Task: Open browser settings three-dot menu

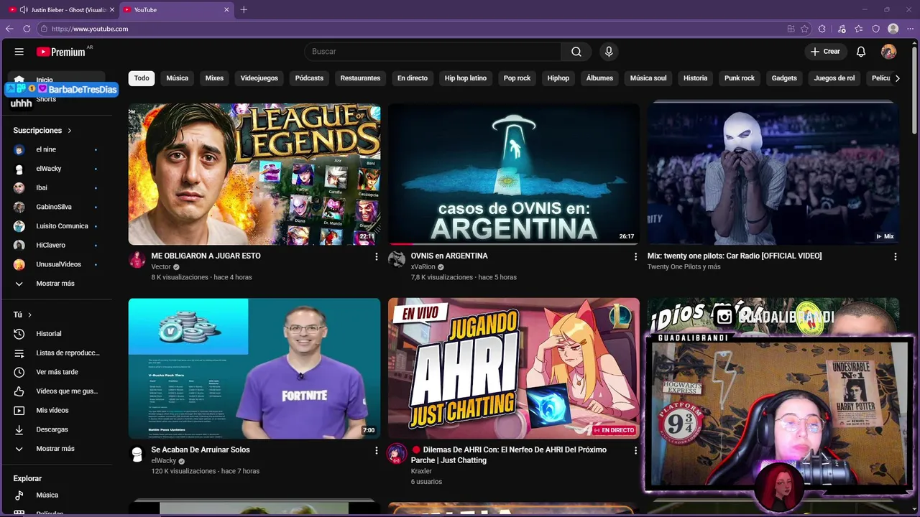Action: 910,29
